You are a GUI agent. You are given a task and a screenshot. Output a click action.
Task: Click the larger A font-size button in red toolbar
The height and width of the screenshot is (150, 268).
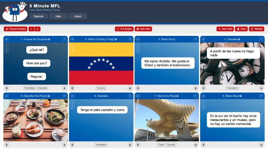[38, 29]
